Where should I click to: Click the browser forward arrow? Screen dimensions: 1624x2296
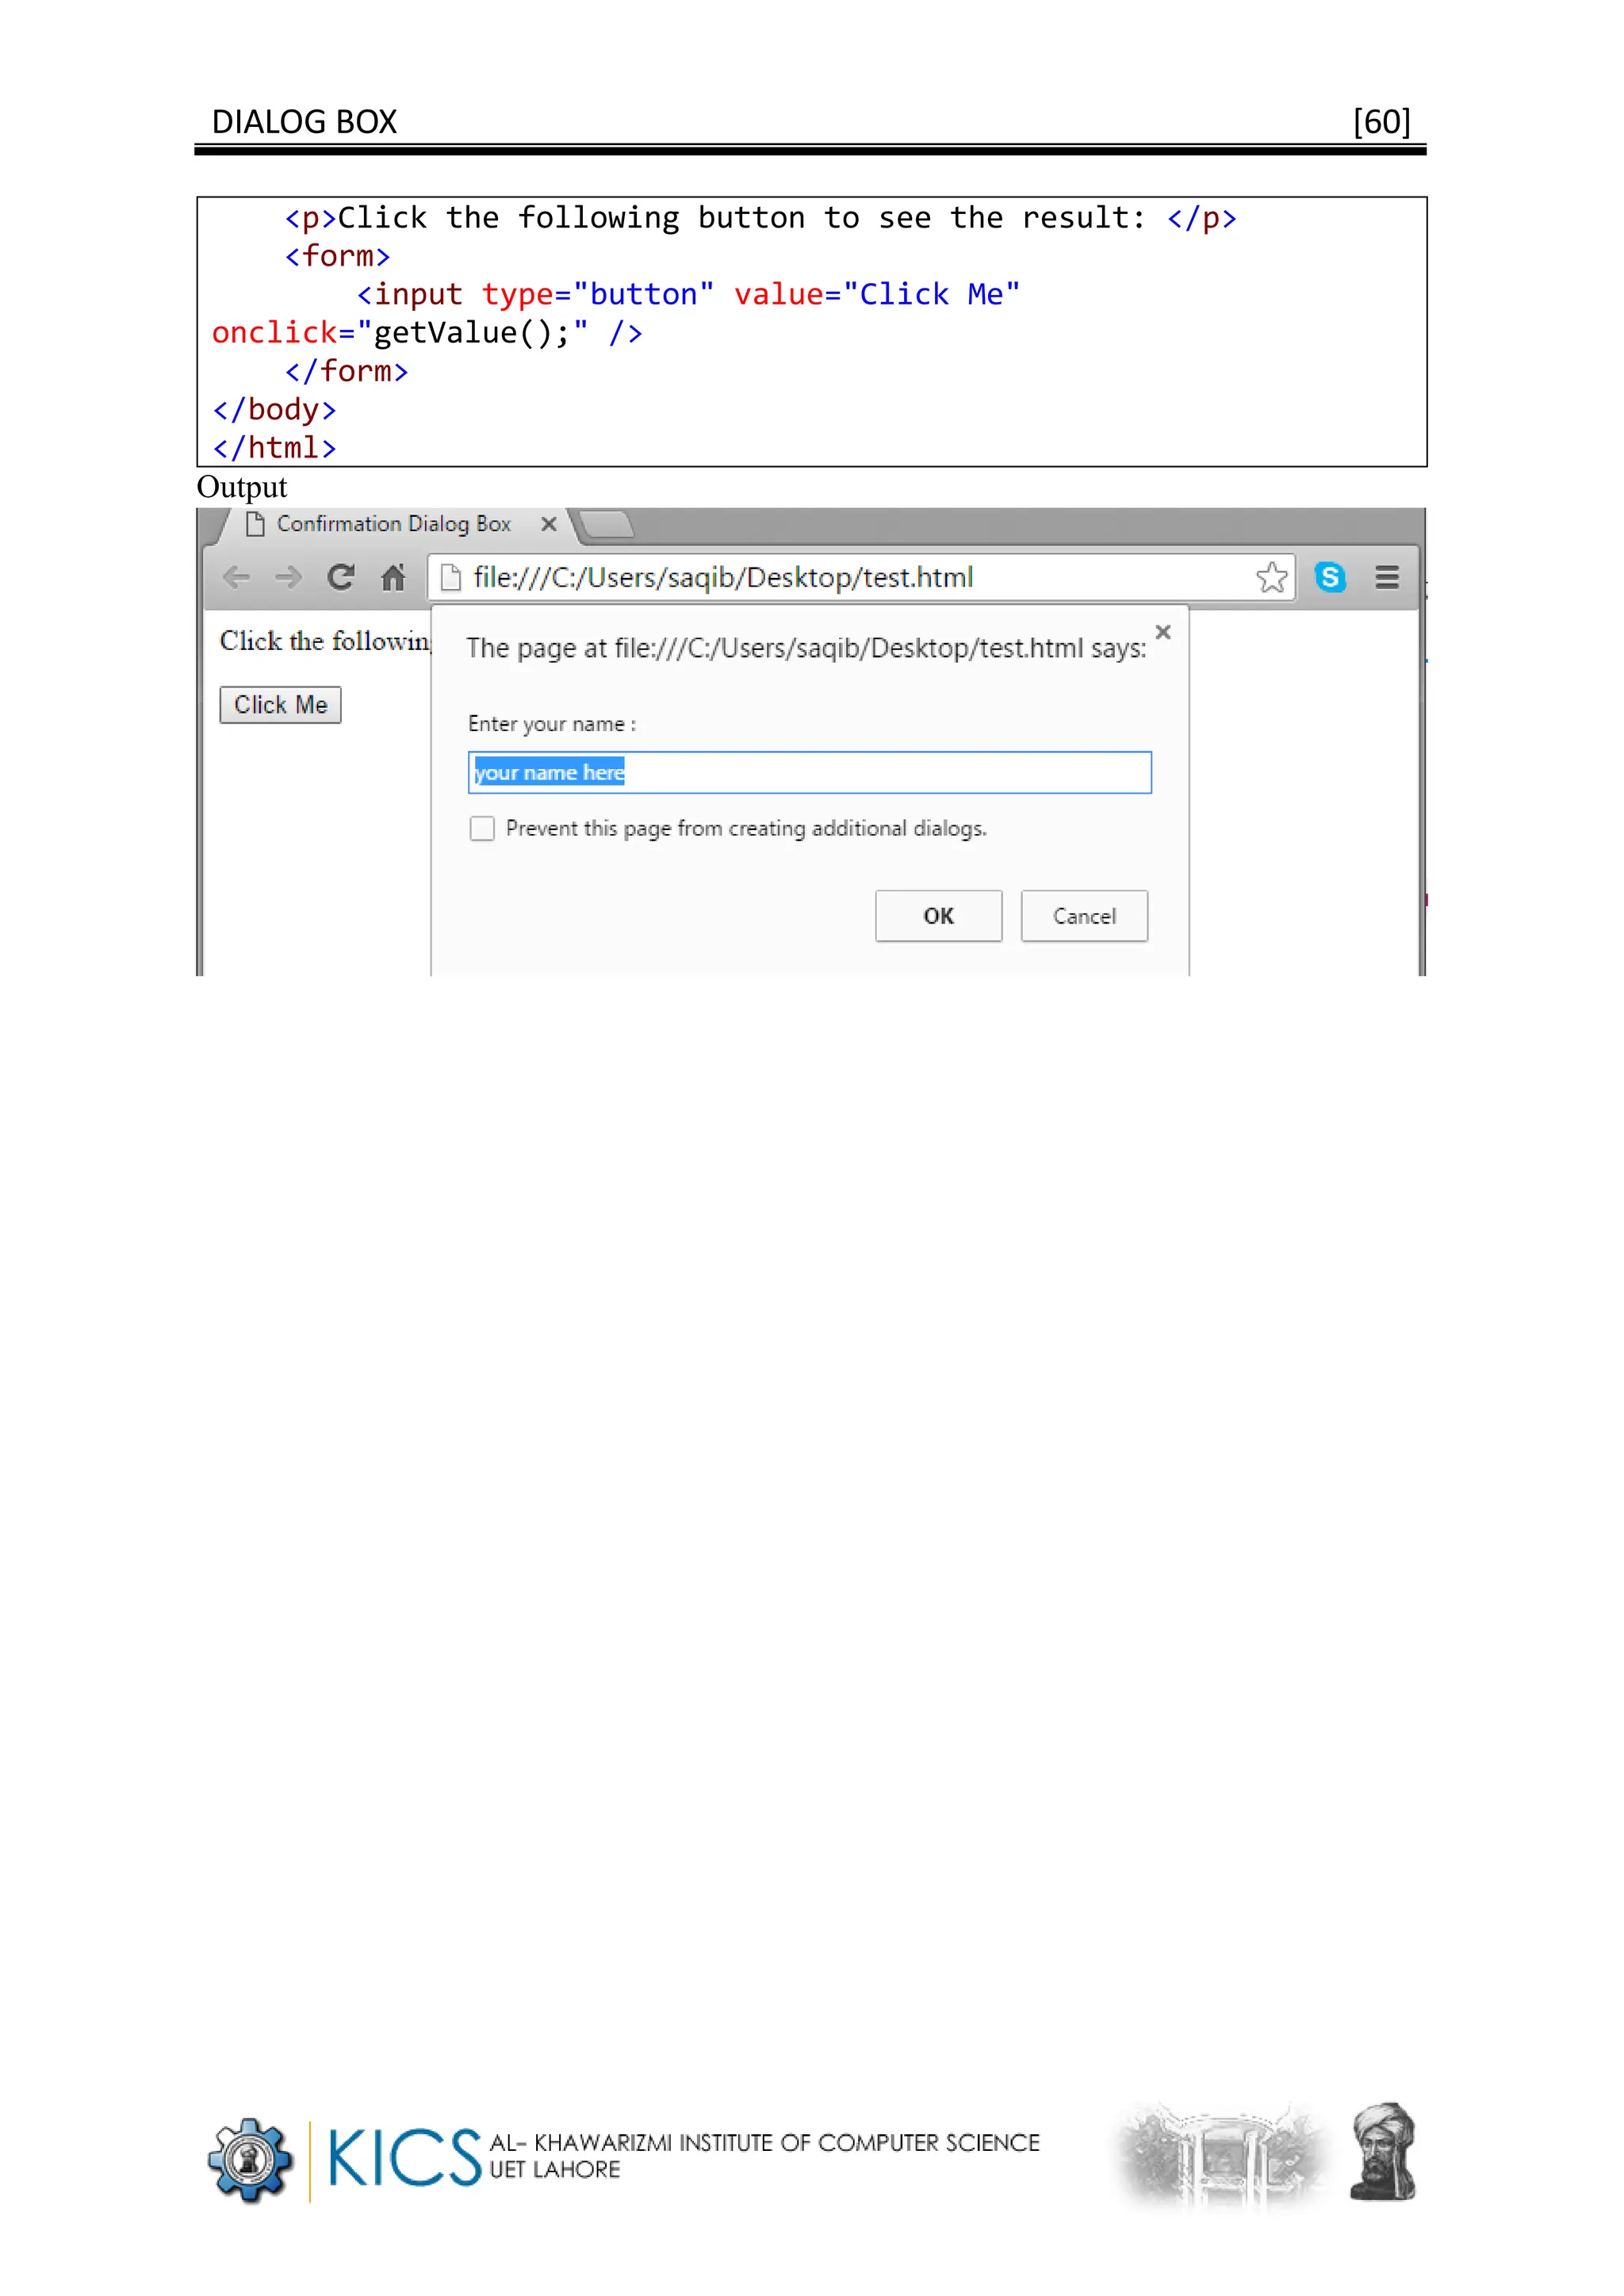coord(288,577)
